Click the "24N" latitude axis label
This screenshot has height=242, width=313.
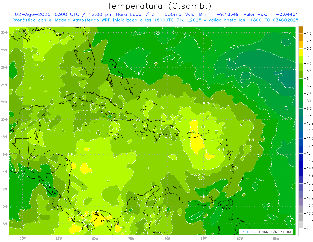[x=4, y=85]
